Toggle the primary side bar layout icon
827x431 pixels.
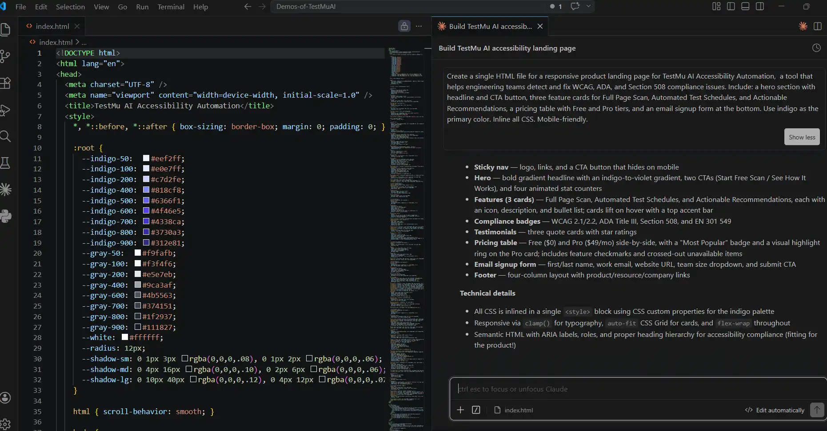click(731, 6)
